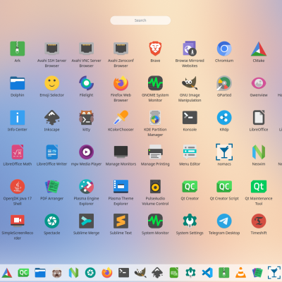Launch PDF Arranger from grid

tap(52, 187)
